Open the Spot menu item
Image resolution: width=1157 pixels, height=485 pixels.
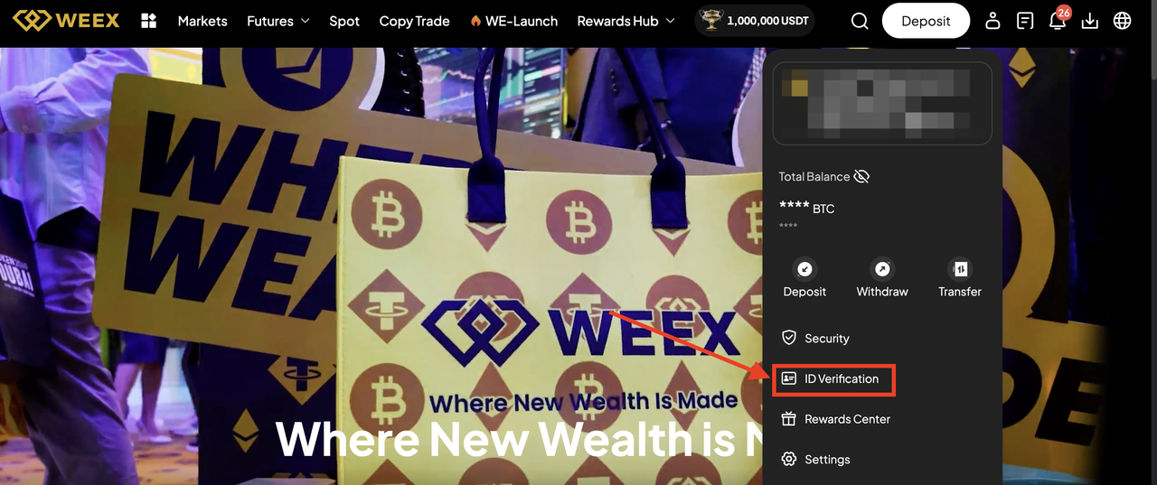[x=344, y=21]
